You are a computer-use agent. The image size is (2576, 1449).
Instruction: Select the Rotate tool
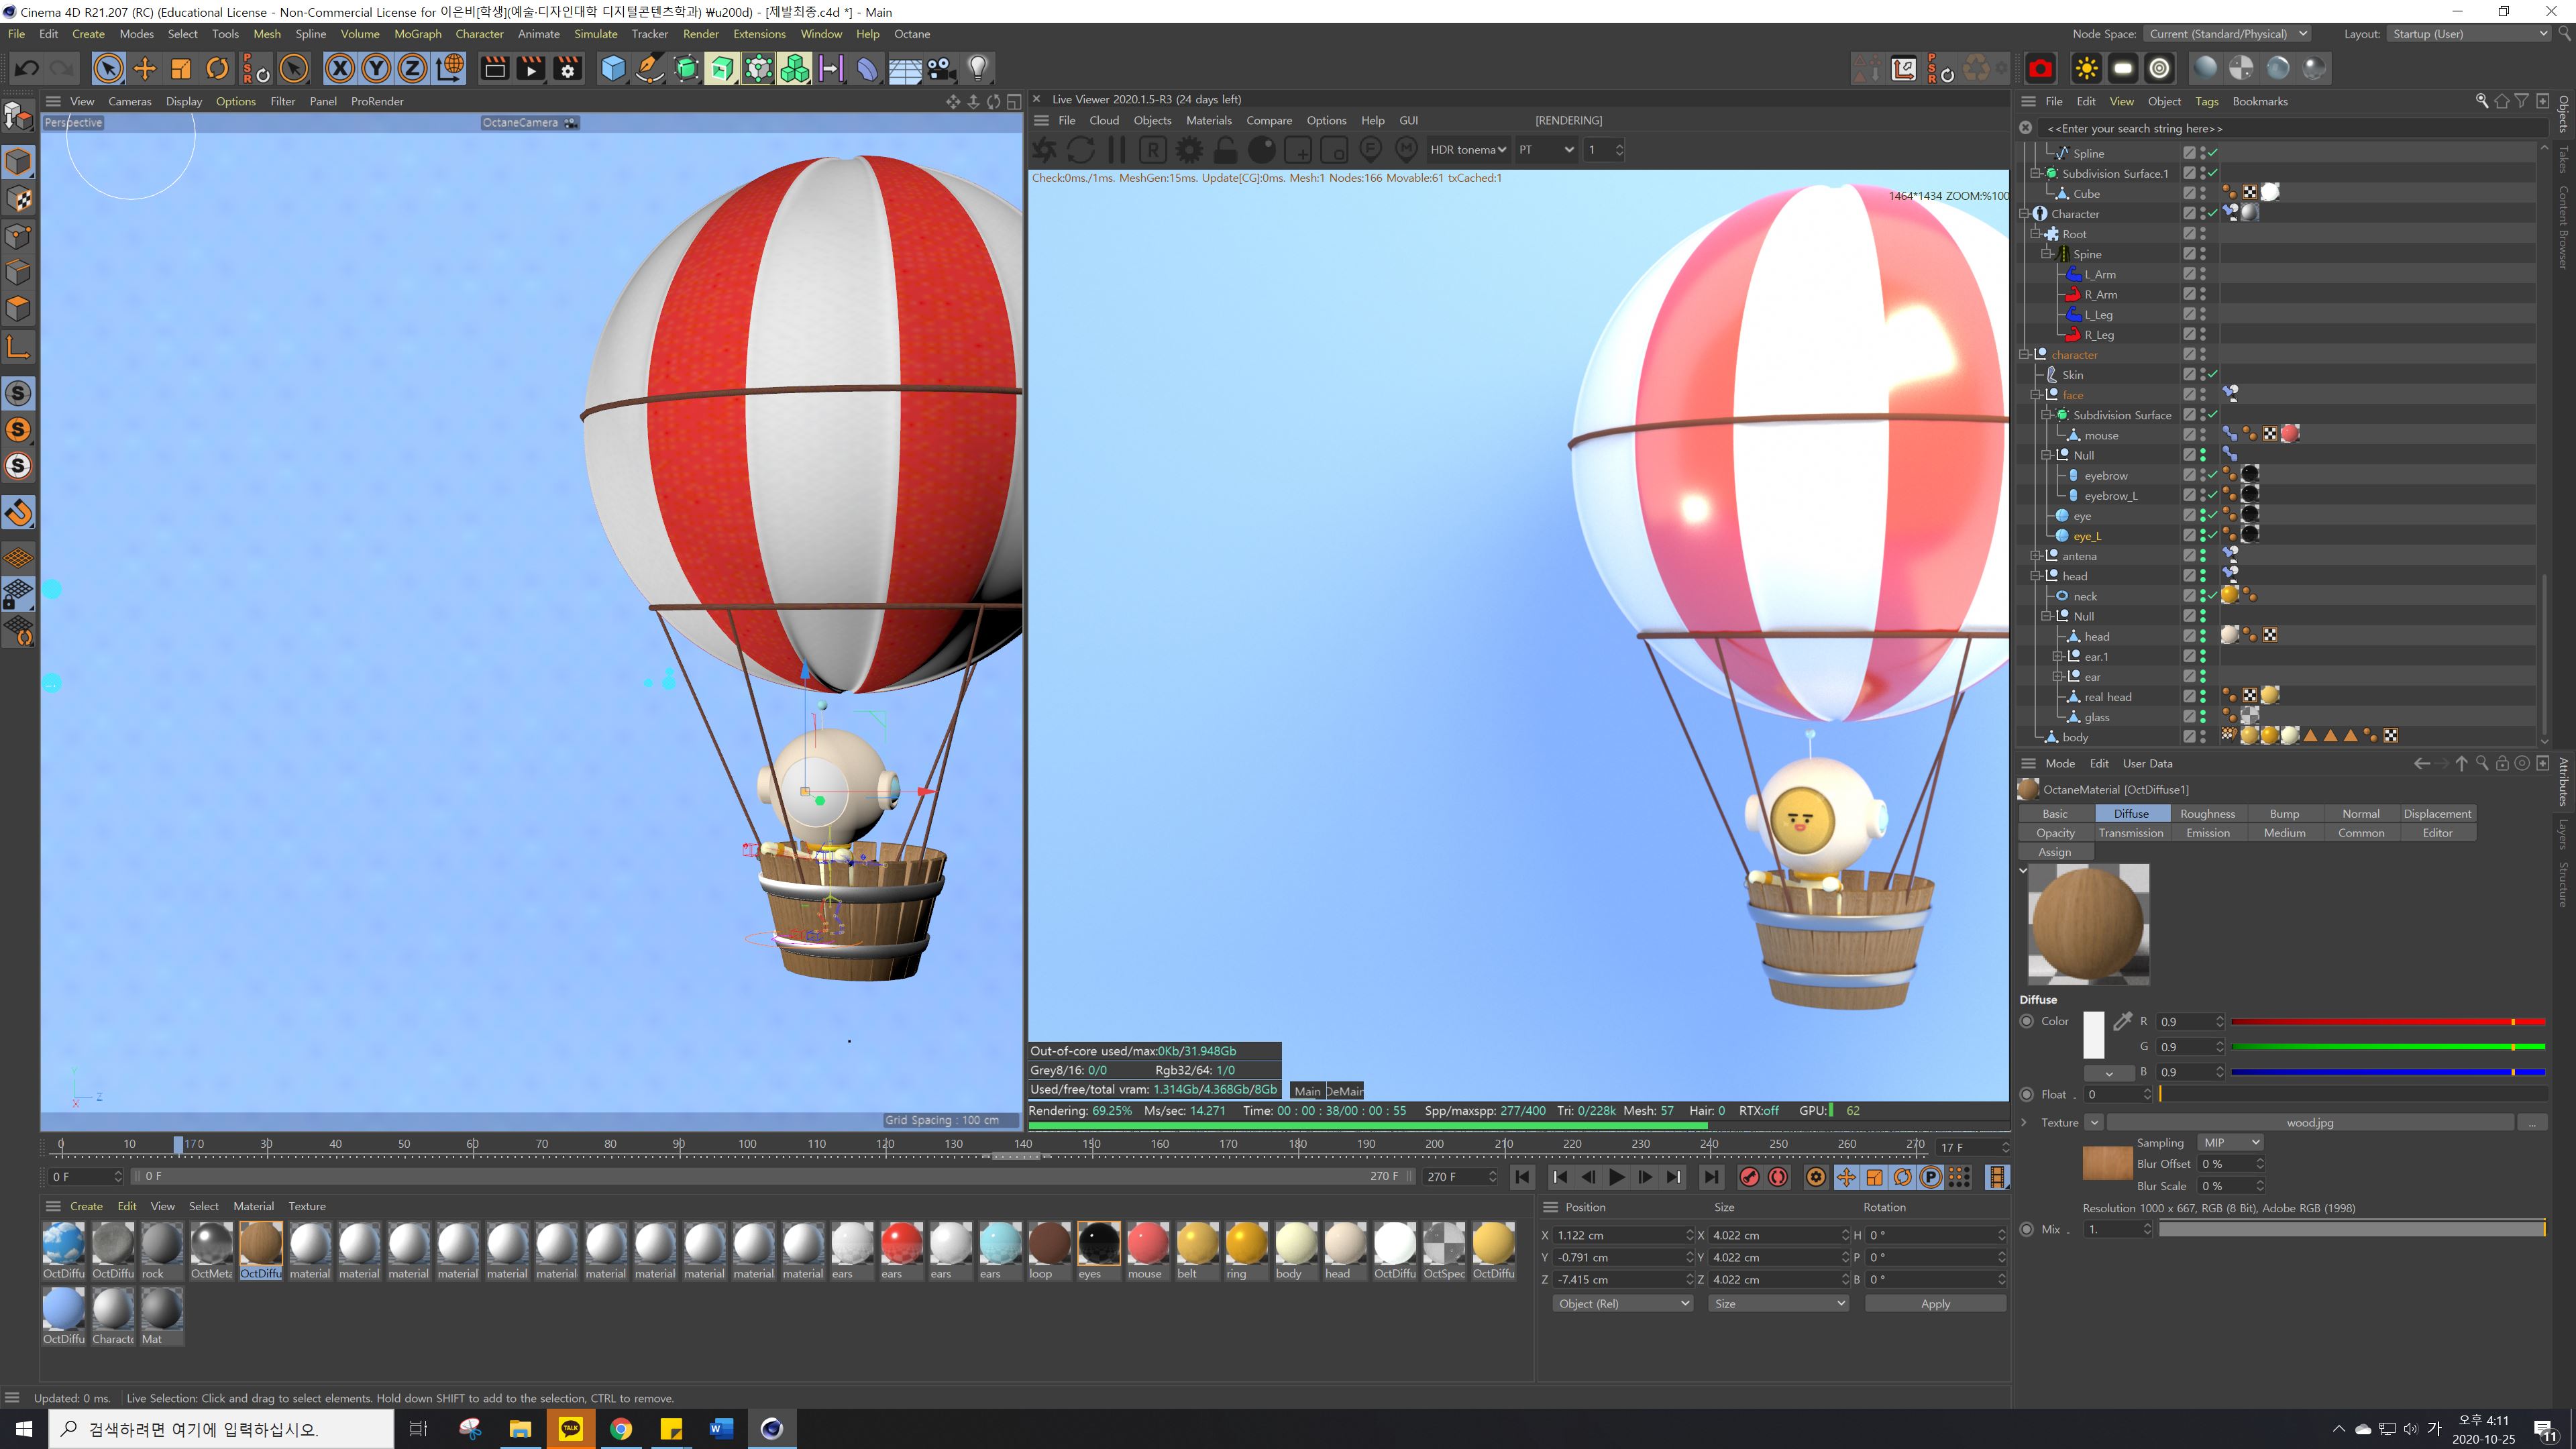(217, 68)
